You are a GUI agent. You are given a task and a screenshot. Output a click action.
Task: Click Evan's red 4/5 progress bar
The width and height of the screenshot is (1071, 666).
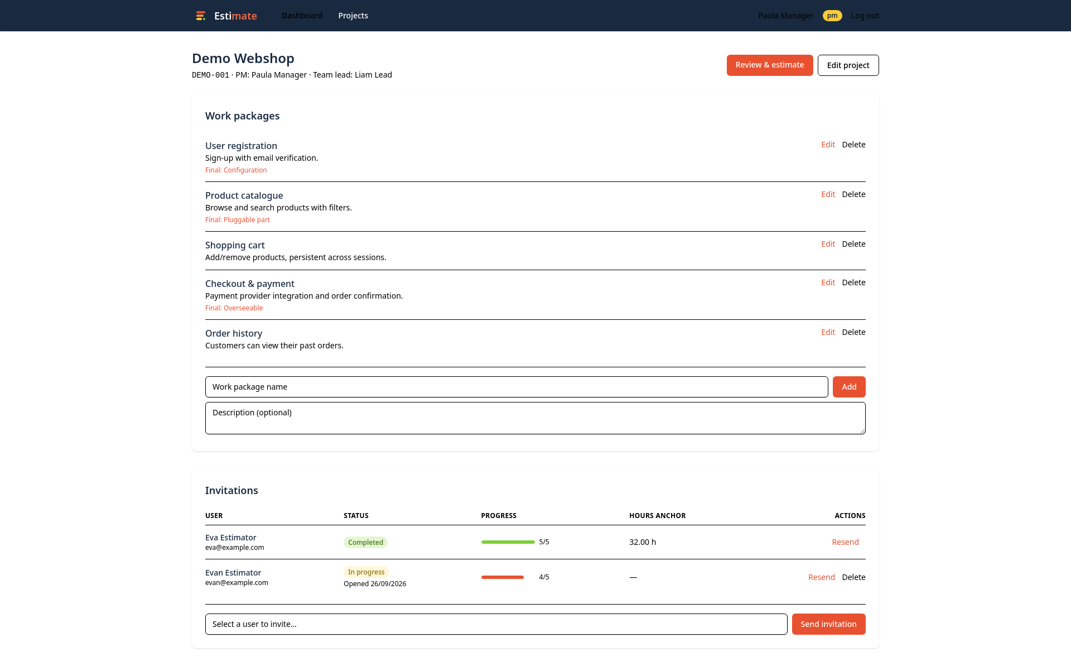click(x=503, y=577)
